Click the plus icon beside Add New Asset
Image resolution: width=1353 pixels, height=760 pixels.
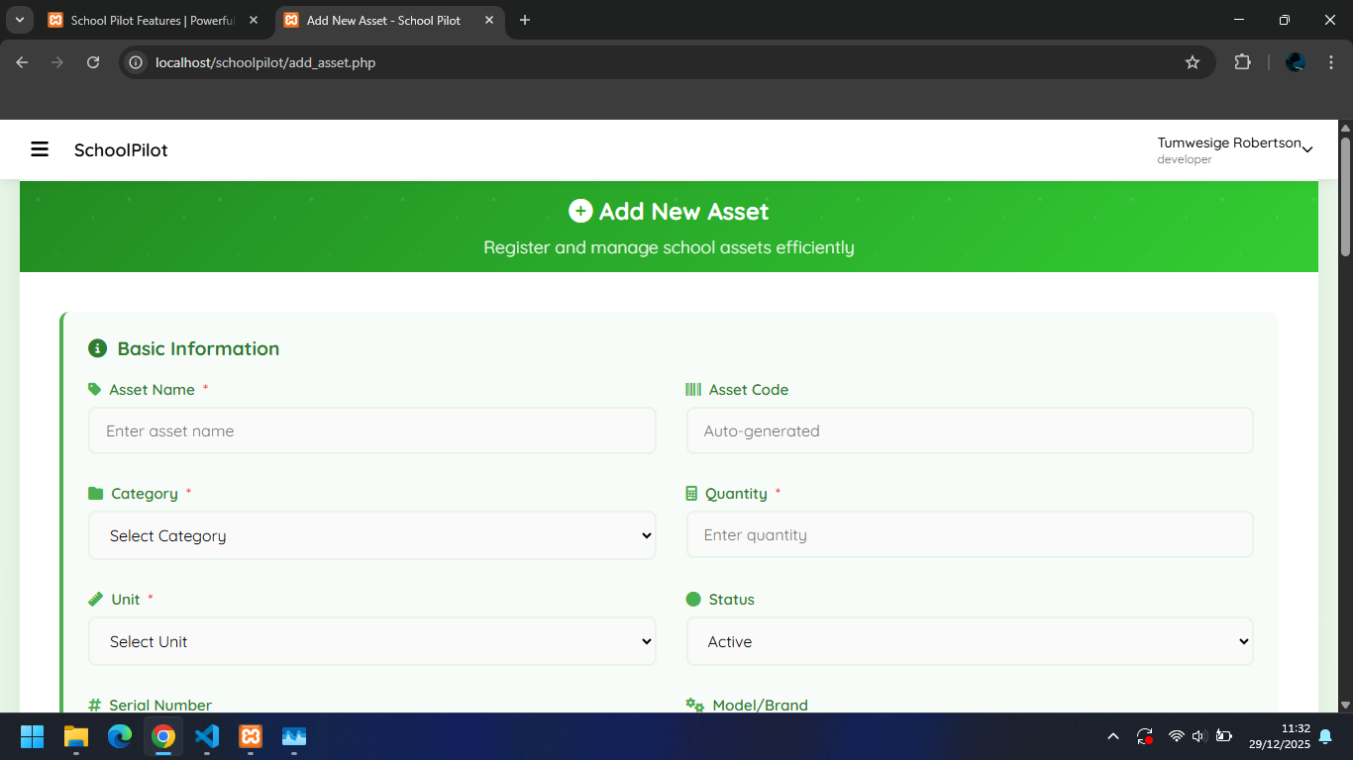click(580, 211)
